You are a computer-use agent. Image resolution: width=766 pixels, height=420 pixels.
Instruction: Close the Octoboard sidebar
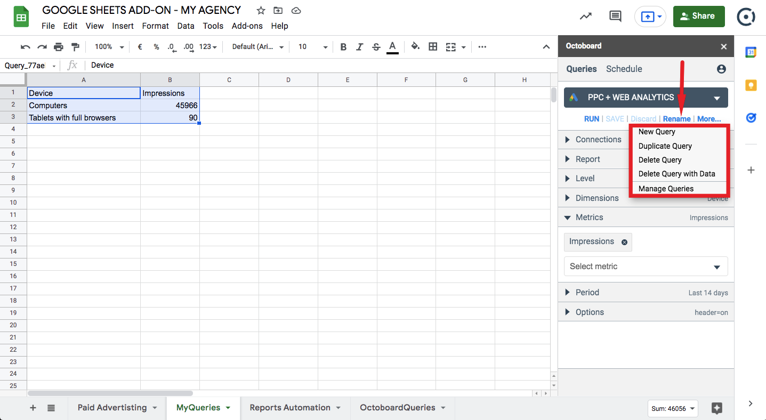(724, 47)
